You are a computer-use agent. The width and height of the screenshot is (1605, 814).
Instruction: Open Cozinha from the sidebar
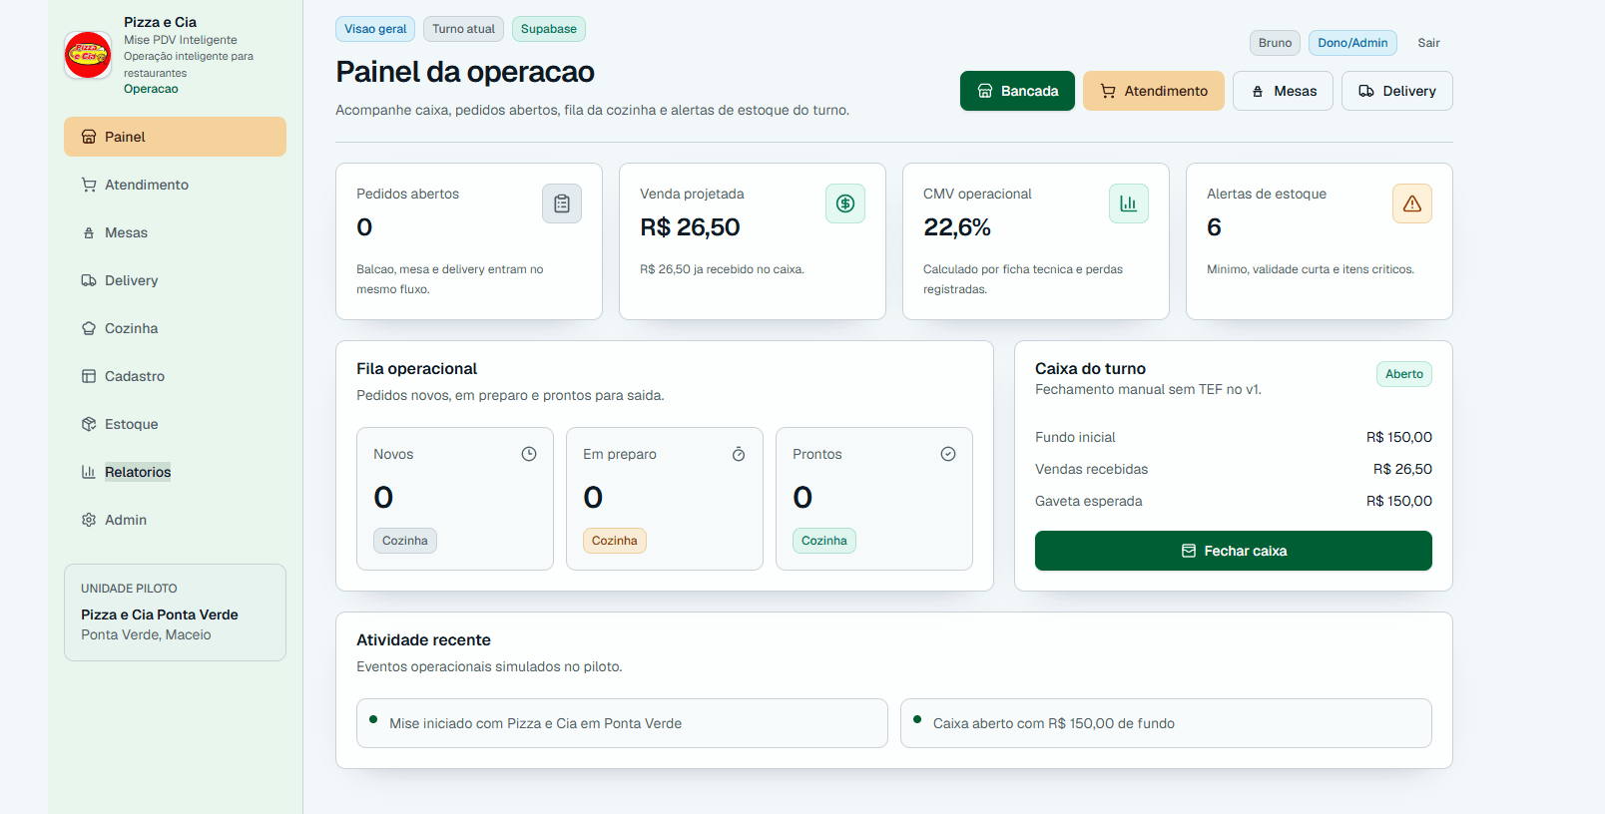(175, 328)
